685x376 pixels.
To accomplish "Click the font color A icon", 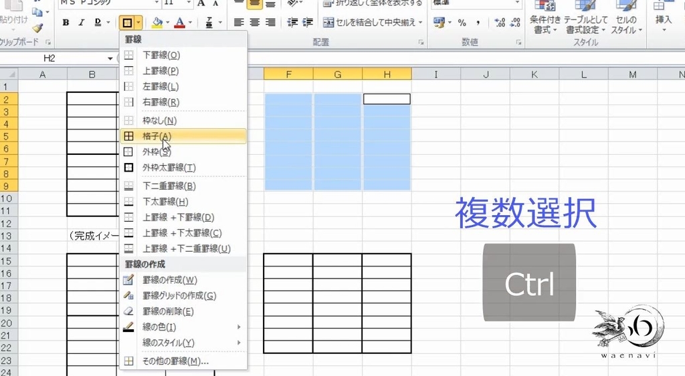I will [x=179, y=22].
